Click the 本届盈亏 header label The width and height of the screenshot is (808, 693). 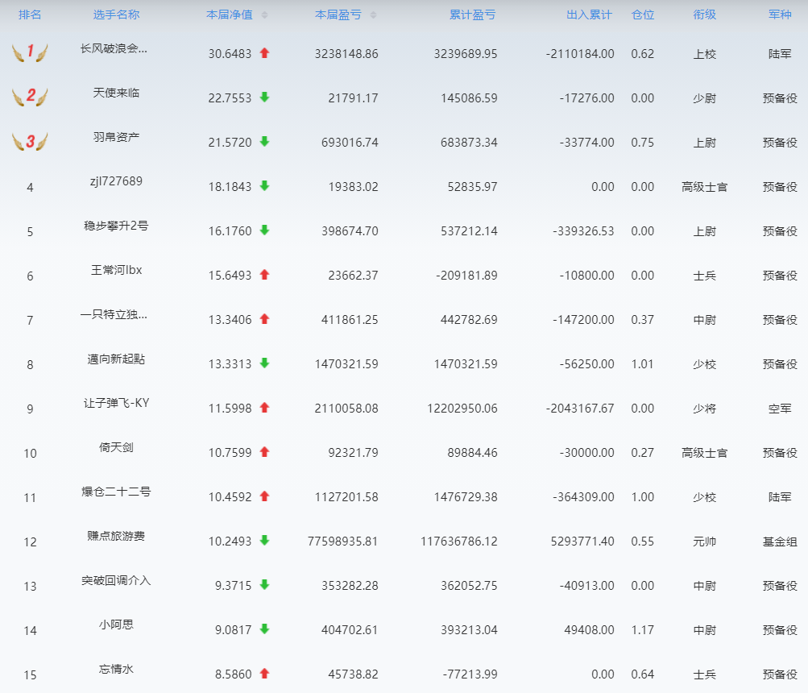pyautogui.click(x=338, y=15)
